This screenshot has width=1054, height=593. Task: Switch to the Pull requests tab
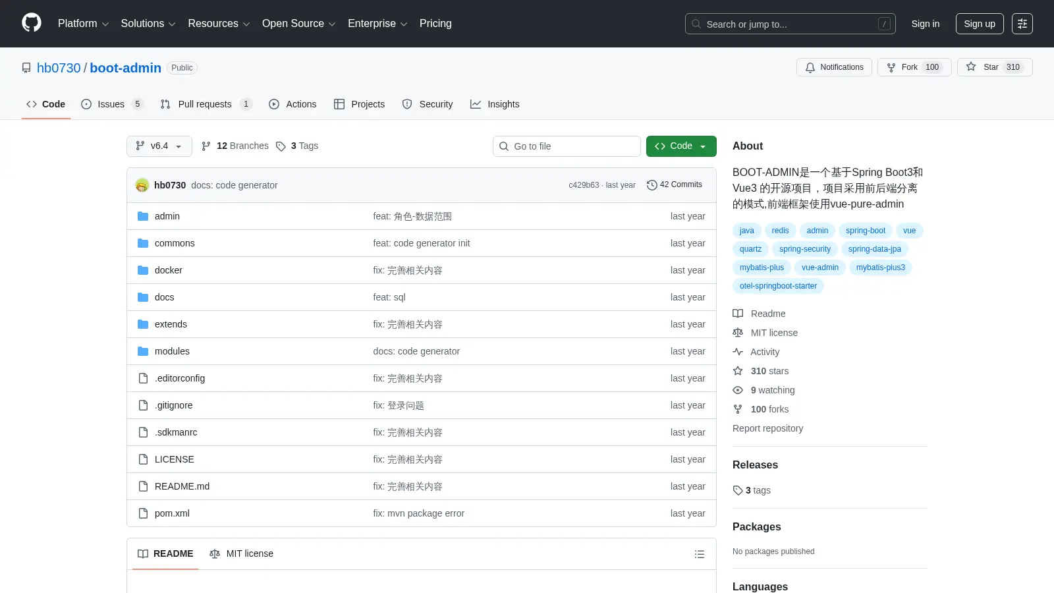point(206,104)
